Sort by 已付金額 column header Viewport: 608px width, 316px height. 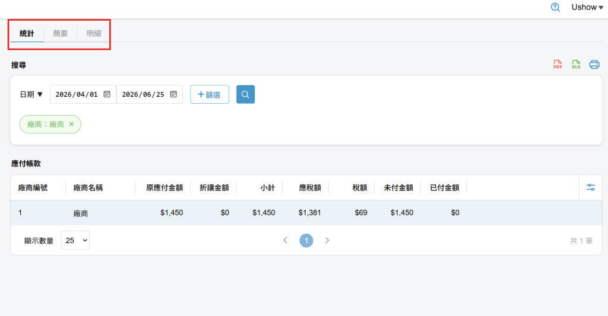coord(444,188)
